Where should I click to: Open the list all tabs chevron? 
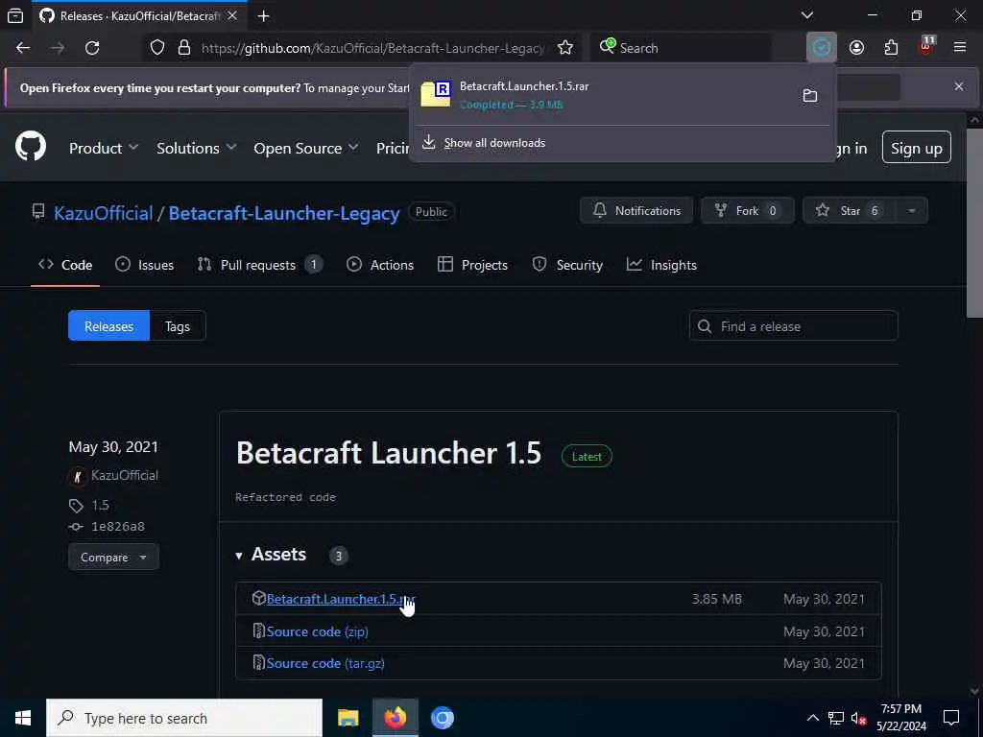(806, 15)
